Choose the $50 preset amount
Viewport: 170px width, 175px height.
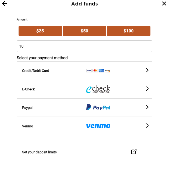[84, 31]
